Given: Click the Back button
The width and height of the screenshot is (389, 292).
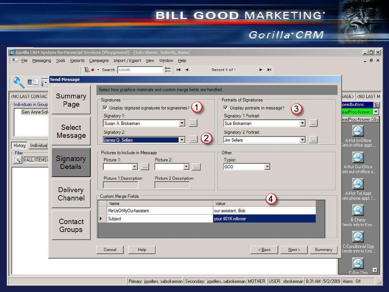Looking at the screenshot, I should tap(264, 249).
